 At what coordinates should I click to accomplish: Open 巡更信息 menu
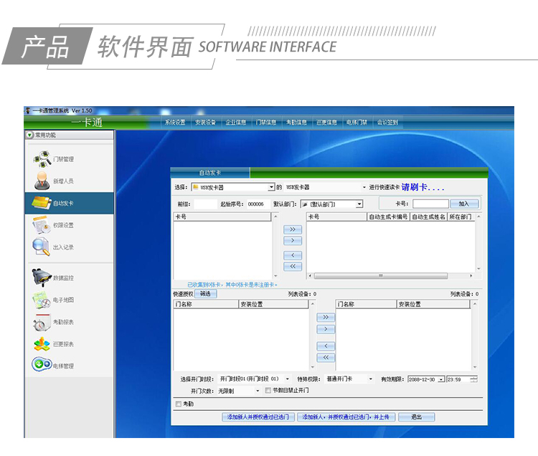[x=326, y=123]
